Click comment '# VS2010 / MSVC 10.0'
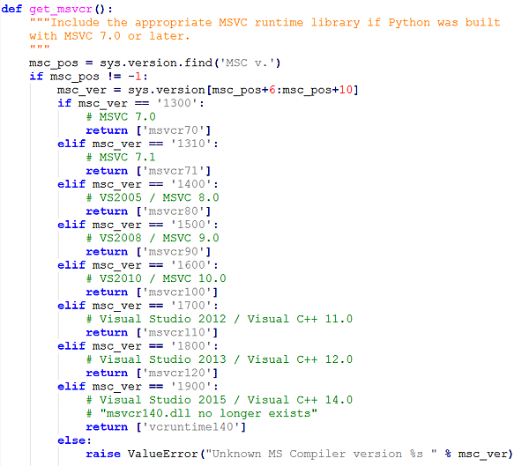The image size is (529, 466). coord(156,278)
